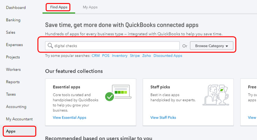Open Workers in the sidebar
The image size is (257, 140).
click(13, 70)
